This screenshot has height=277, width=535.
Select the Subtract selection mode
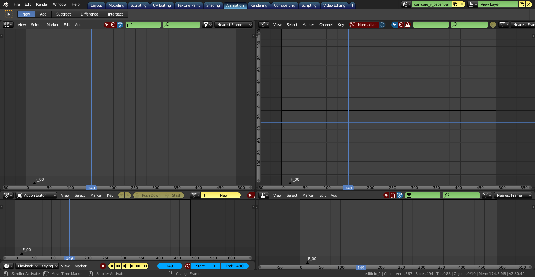[x=63, y=14]
